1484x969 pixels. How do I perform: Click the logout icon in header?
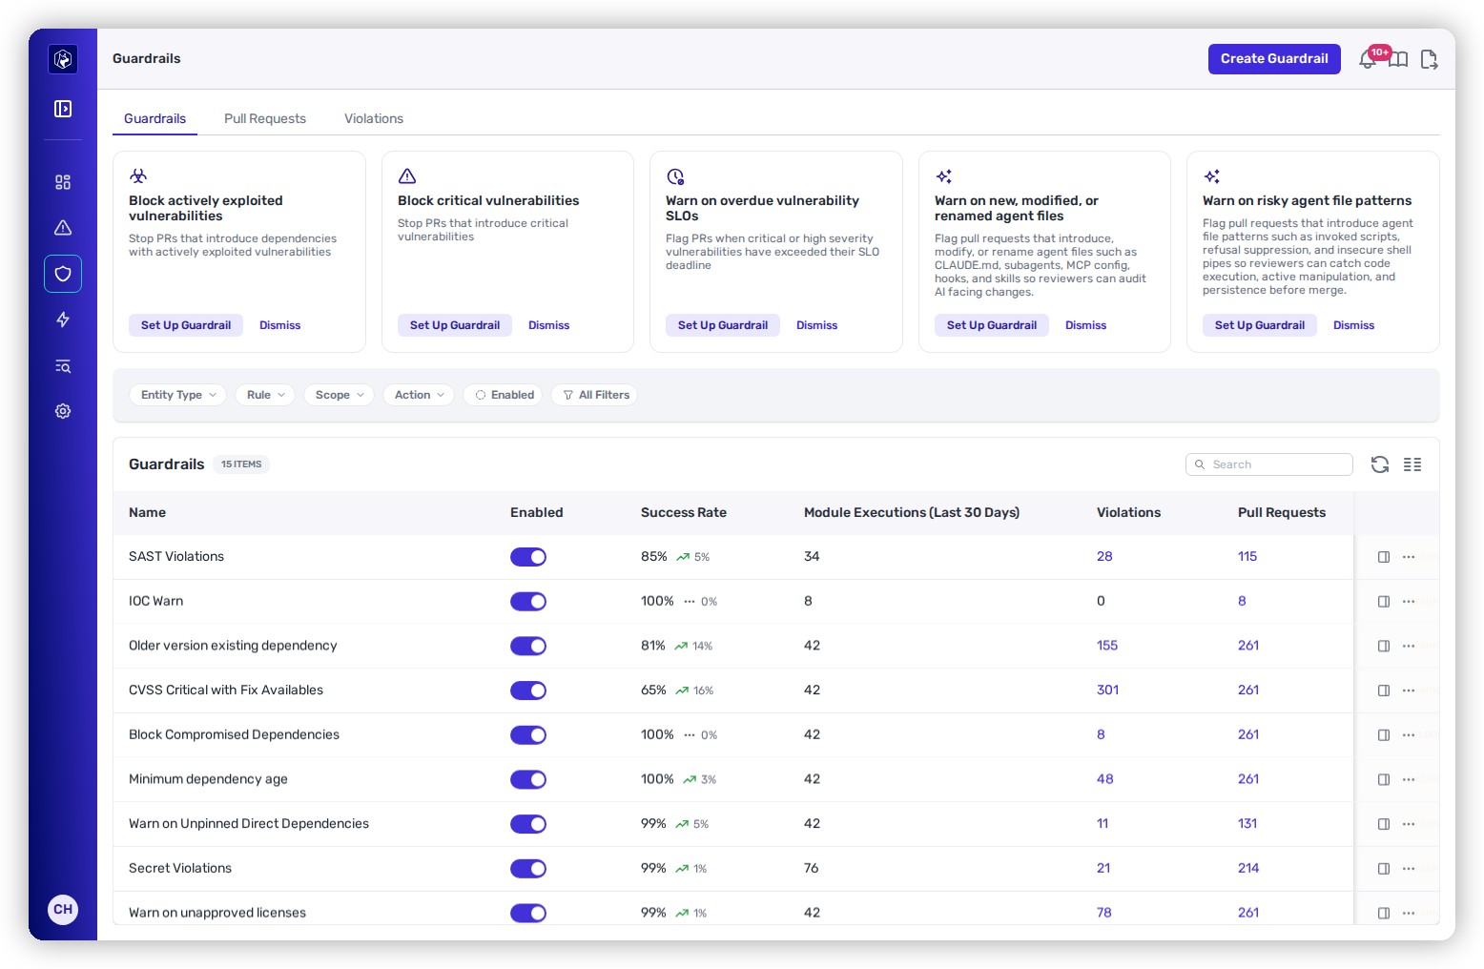point(1429,59)
